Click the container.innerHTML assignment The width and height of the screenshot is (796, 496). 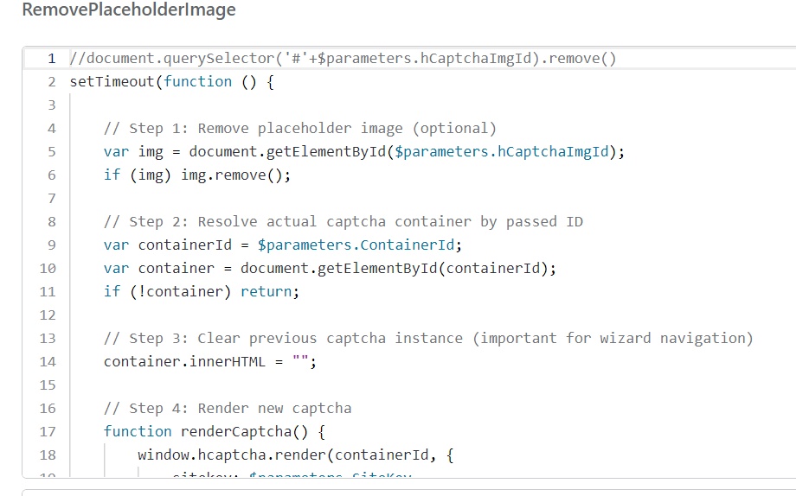tap(184, 362)
